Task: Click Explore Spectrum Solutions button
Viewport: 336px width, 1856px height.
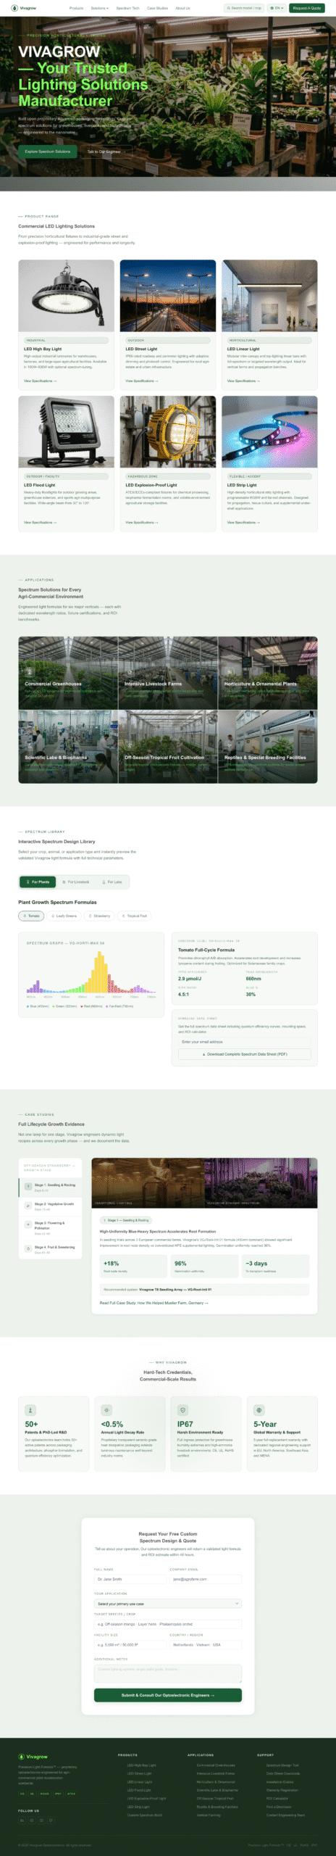Action: (x=48, y=152)
